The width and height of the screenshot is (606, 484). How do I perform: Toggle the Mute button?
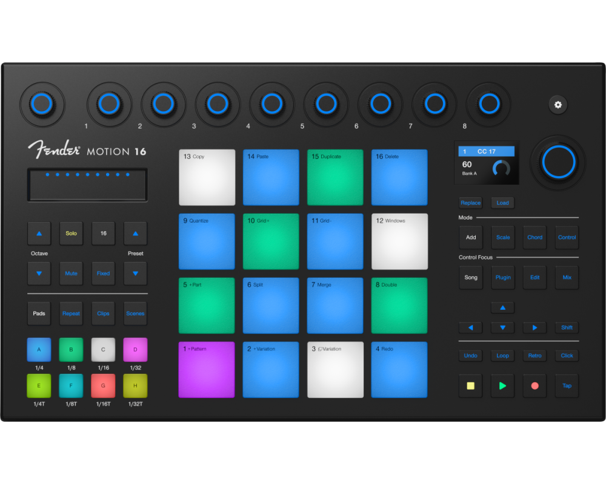click(71, 273)
